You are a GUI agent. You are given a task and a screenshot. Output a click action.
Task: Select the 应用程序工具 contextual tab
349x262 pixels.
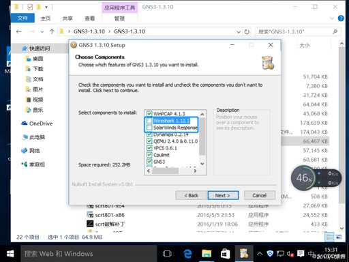[x=119, y=8]
